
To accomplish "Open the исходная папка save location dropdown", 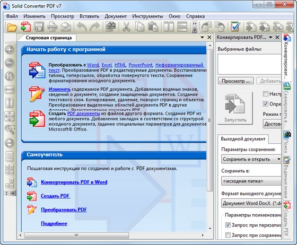I will (x=251, y=181).
